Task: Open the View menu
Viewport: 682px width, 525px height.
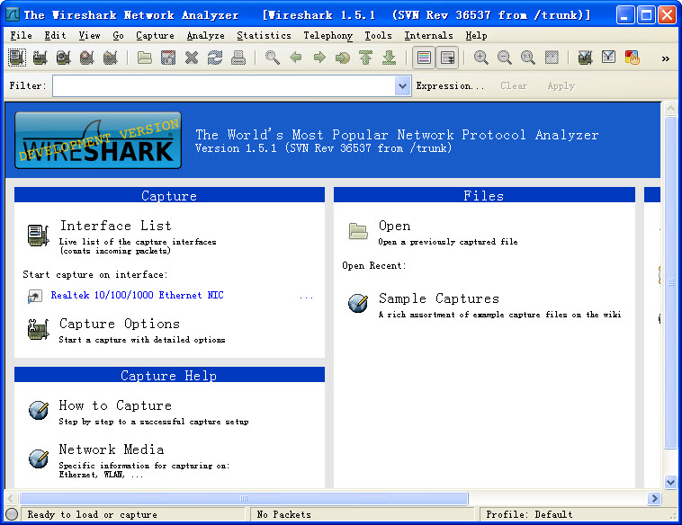Action: point(90,36)
